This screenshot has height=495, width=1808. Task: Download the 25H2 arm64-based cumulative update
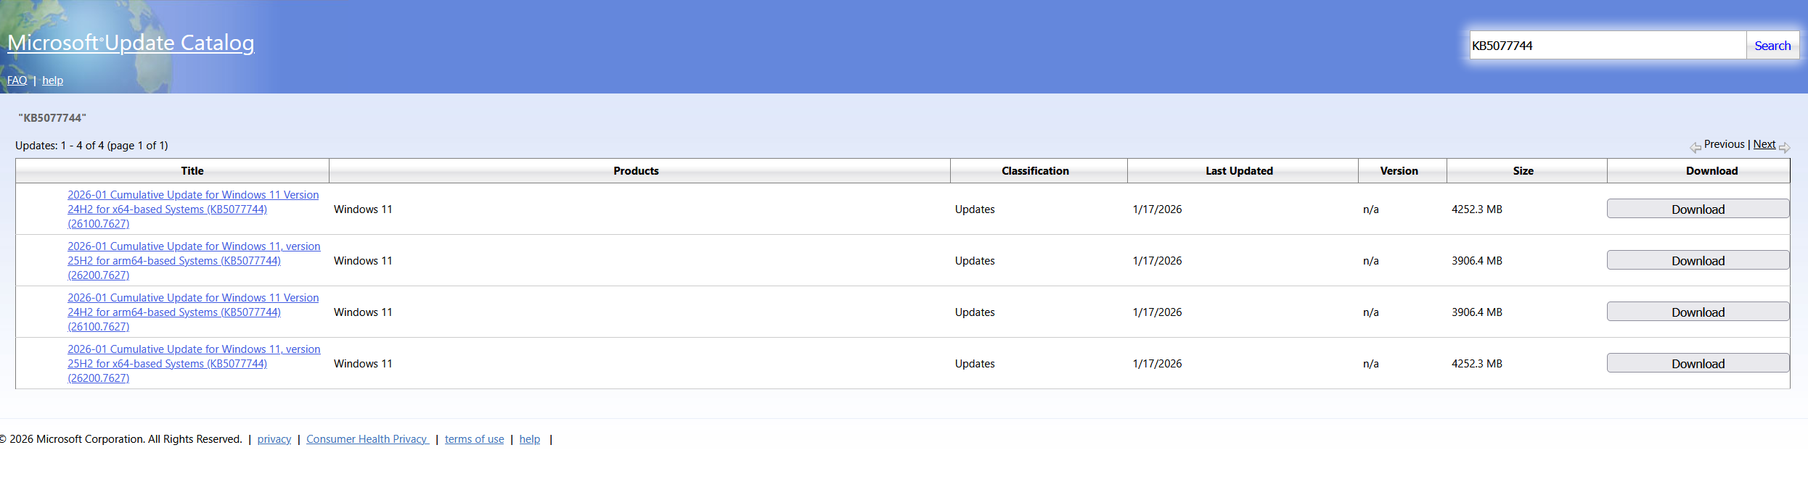click(1698, 261)
